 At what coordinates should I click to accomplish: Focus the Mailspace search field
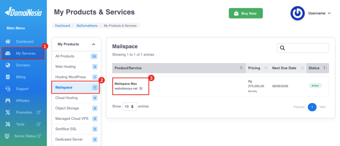tap(303, 48)
